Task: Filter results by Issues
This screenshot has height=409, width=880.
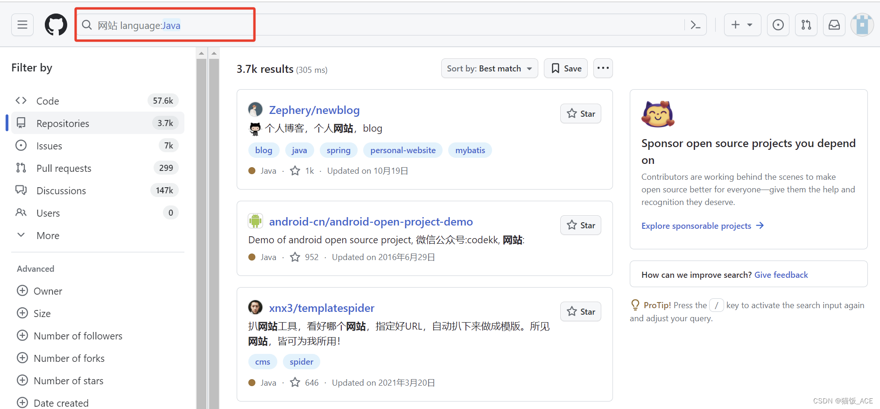Action: [x=98, y=146]
